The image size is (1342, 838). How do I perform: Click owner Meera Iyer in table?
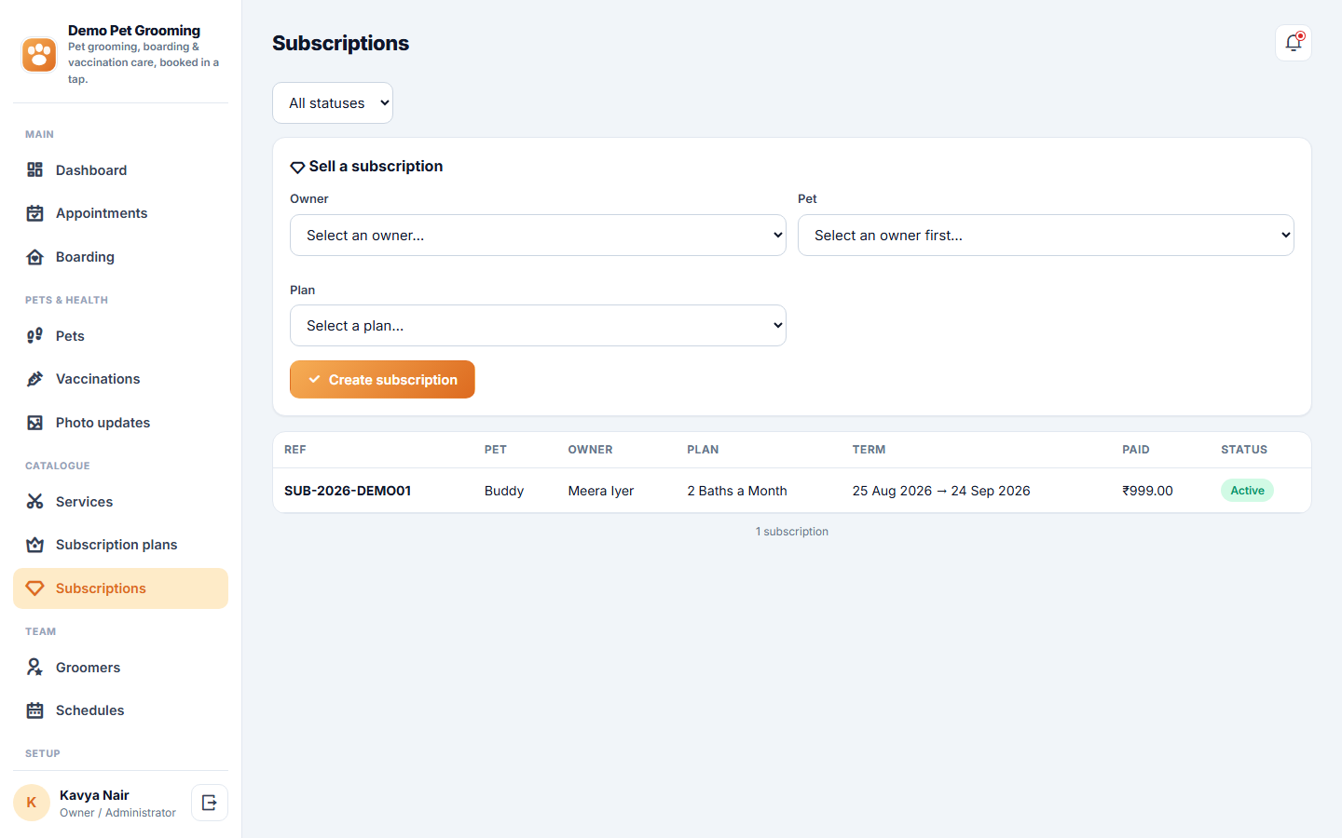pyautogui.click(x=601, y=491)
